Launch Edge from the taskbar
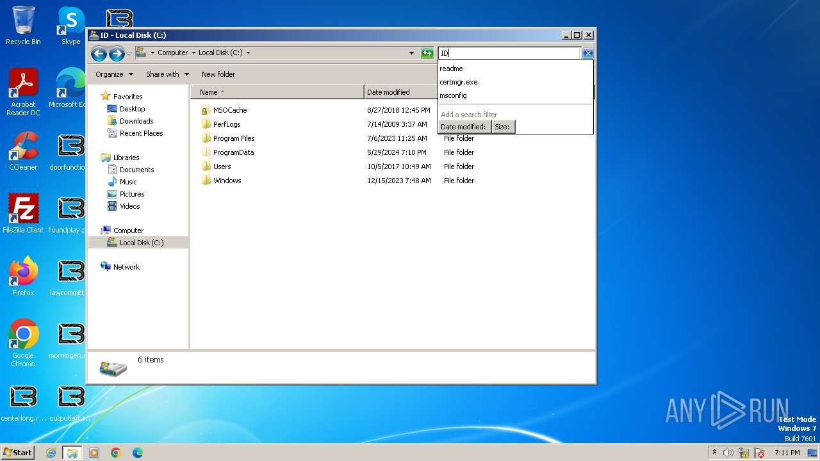The height and width of the screenshot is (461, 820). tap(138, 453)
